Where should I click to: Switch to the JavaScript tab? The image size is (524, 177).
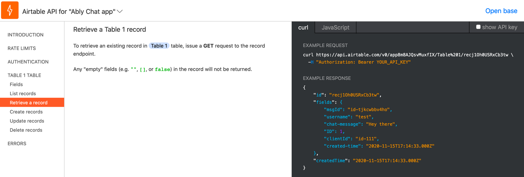coord(335,28)
